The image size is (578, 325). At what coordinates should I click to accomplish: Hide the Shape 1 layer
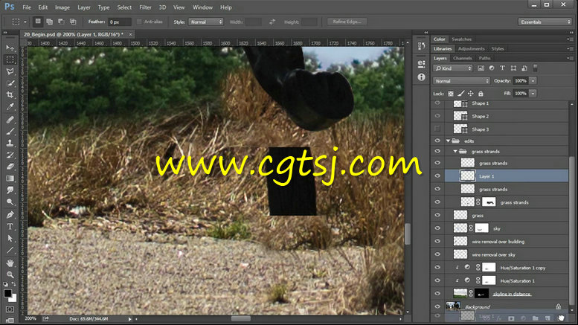[x=437, y=103]
